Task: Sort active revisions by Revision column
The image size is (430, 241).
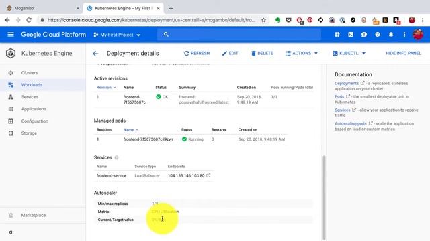Action: coord(106,88)
